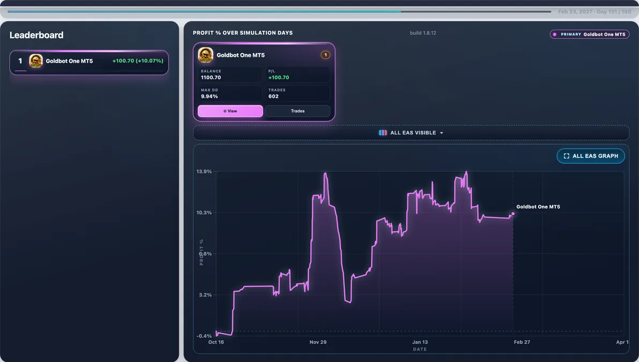Click Goldbot avatar icon in EA card

click(x=205, y=55)
